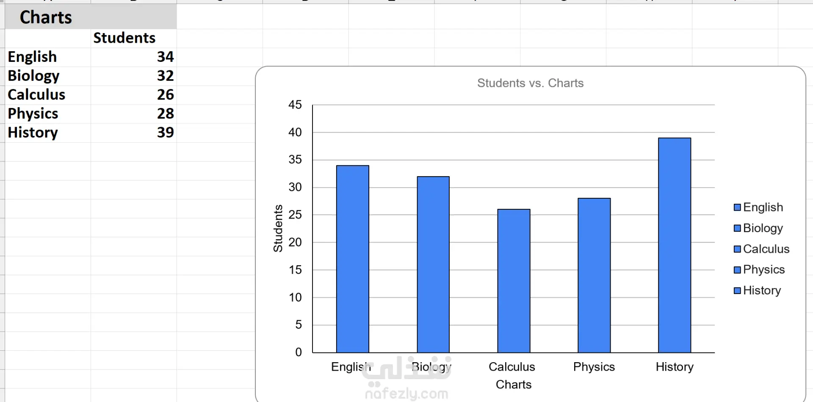Select the vertical axis title Students
Viewport: 813px width, 402px height.
click(x=278, y=229)
